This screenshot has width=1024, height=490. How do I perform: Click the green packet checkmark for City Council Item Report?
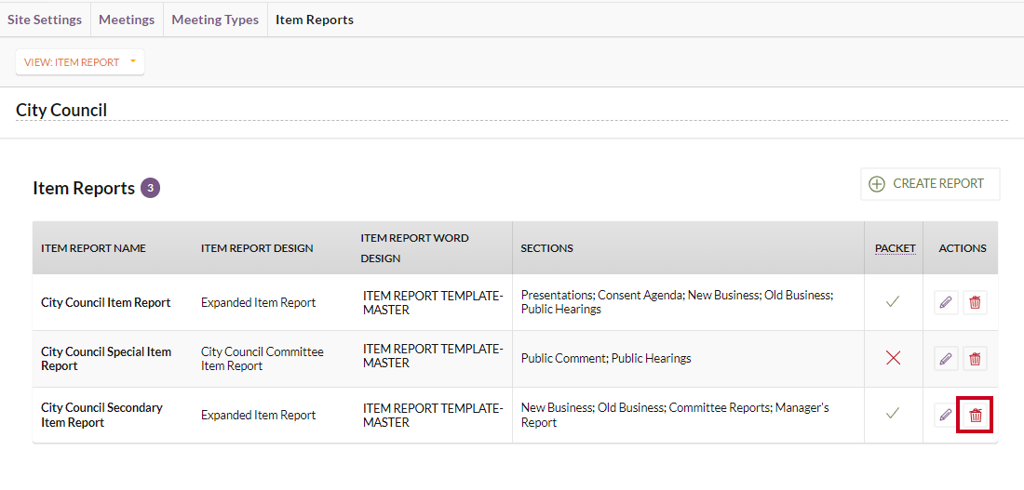[x=893, y=302]
